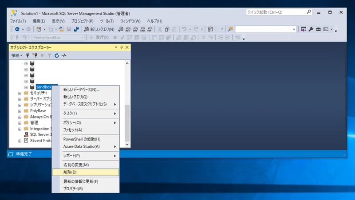The height and width of the screenshot is (200, 355).
Task: Open the find combo box dropdown arrow
Action: 294,29
